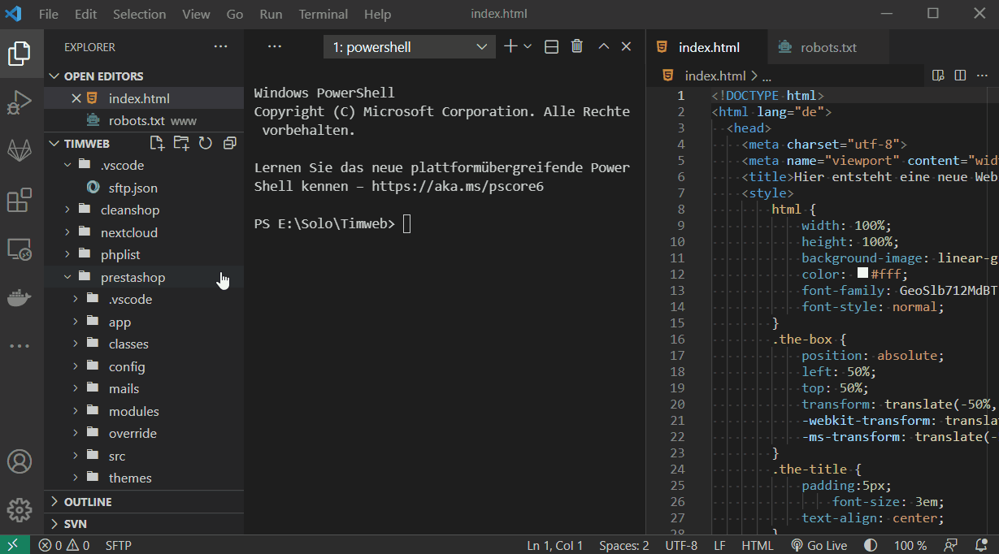Split the editor right
This screenshot has width=999, height=554.
point(960,76)
